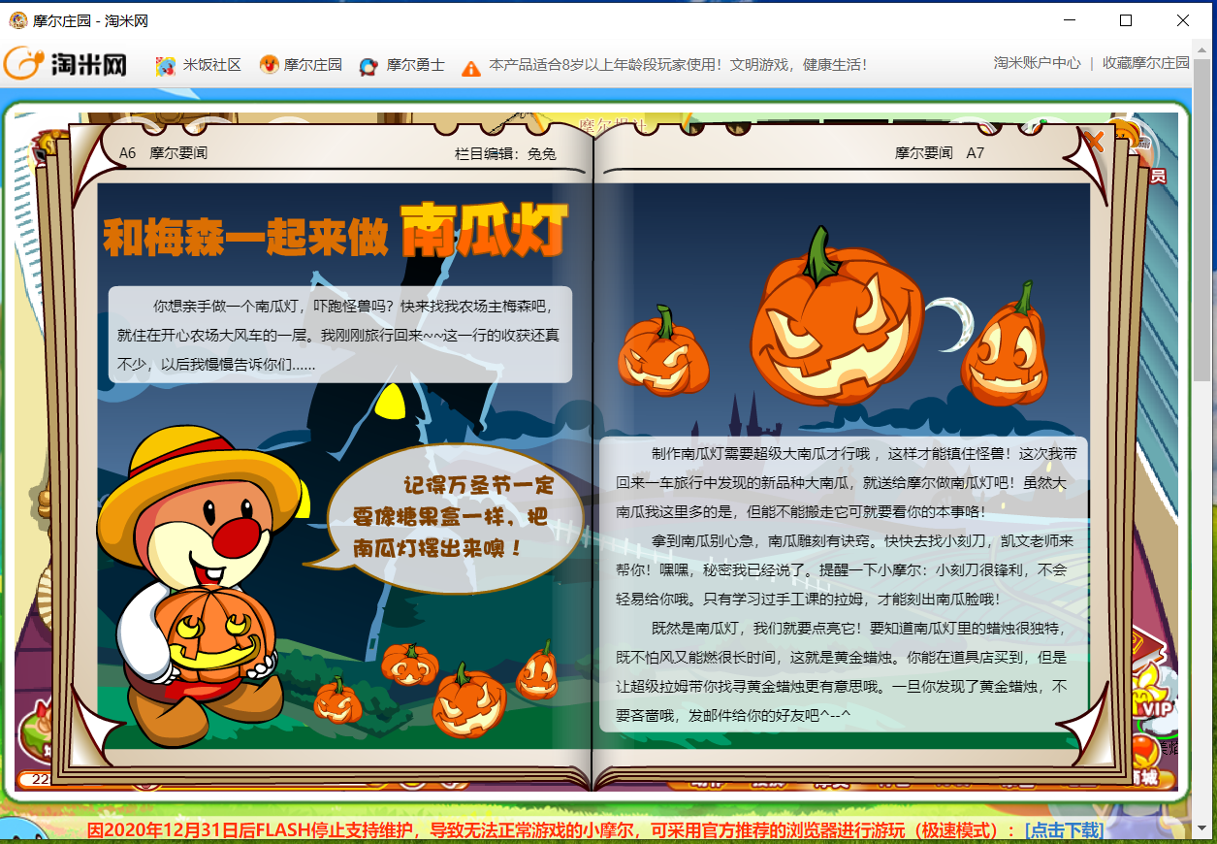Click 收藏摩尔庄园 to bookmark the site
Image resolution: width=1217 pixels, height=844 pixels.
(1145, 63)
